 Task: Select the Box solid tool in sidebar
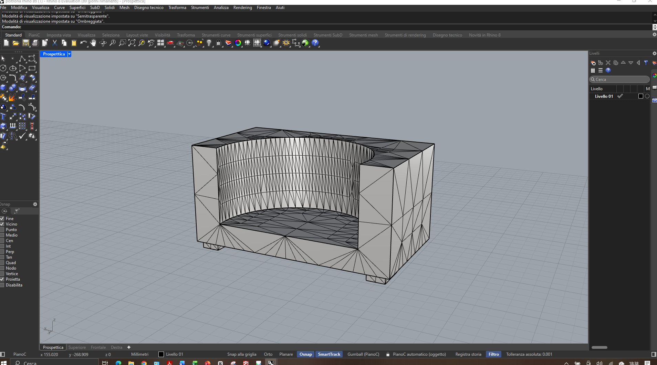[3, 87]
